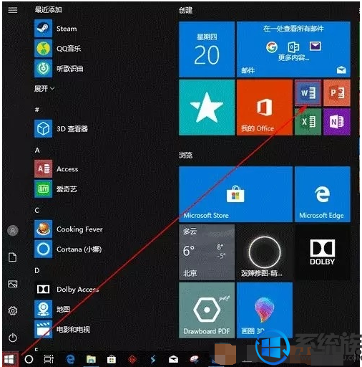Image resolution: width=362 pixels, height=367 pixels.
Task: Open Settings gear in left sidebar
Action: click(13, 311)
